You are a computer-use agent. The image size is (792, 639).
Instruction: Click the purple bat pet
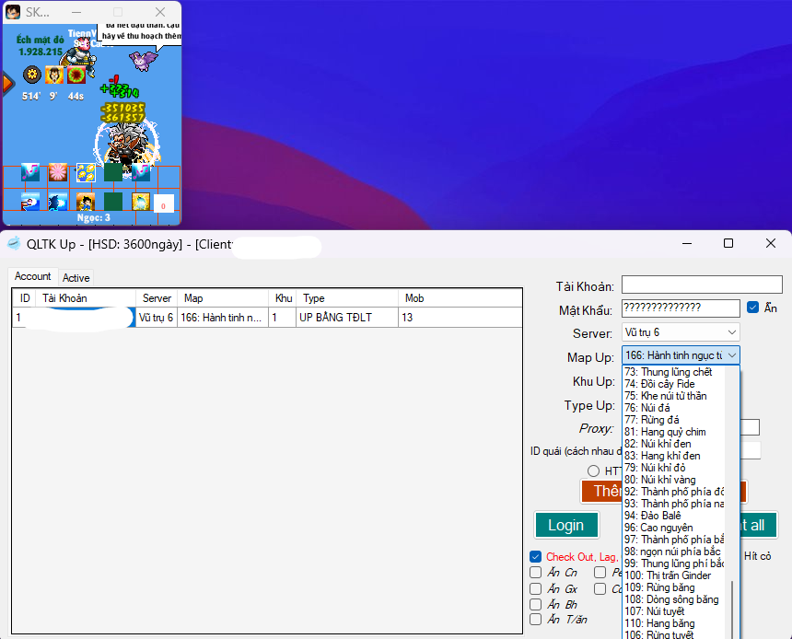(x=143, y=61)
